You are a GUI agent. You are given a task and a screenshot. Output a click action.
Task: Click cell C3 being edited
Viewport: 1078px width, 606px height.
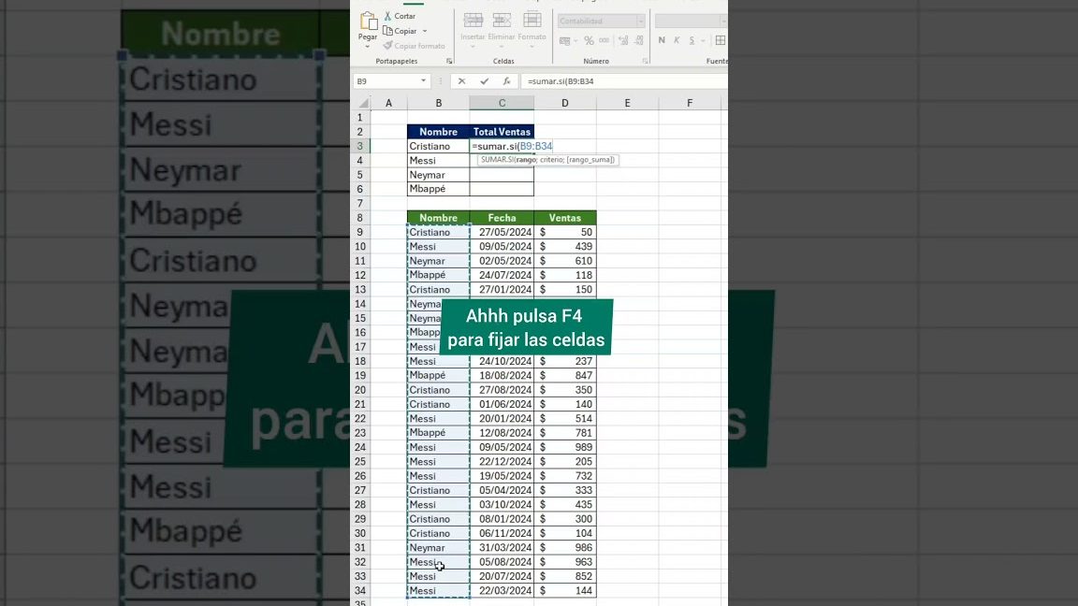(502, 146)
